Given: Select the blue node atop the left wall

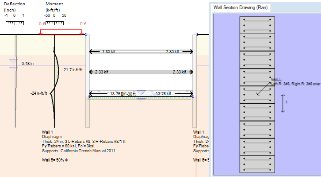Looking at the screenshot, I should [86, 35].
